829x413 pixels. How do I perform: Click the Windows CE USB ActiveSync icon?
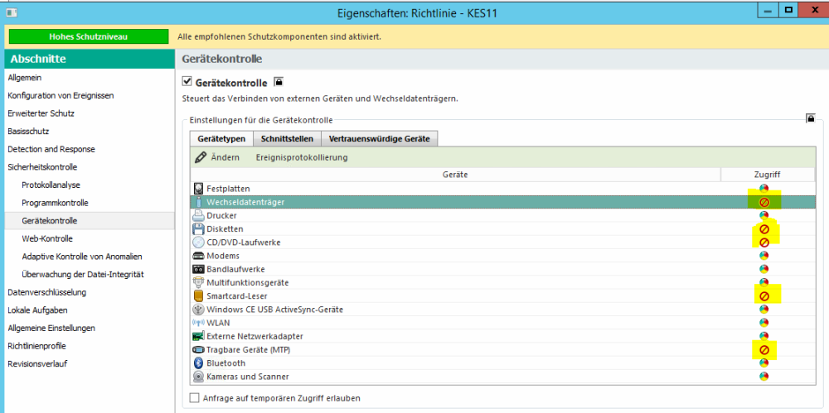(x=198, y=310)
